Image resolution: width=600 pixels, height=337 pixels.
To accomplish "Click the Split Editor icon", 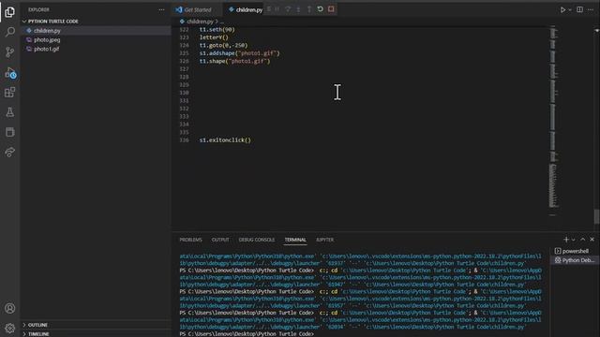I will (x=579, y=9).
